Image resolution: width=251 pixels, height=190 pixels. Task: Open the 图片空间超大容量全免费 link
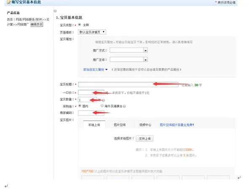pos(177,125)
